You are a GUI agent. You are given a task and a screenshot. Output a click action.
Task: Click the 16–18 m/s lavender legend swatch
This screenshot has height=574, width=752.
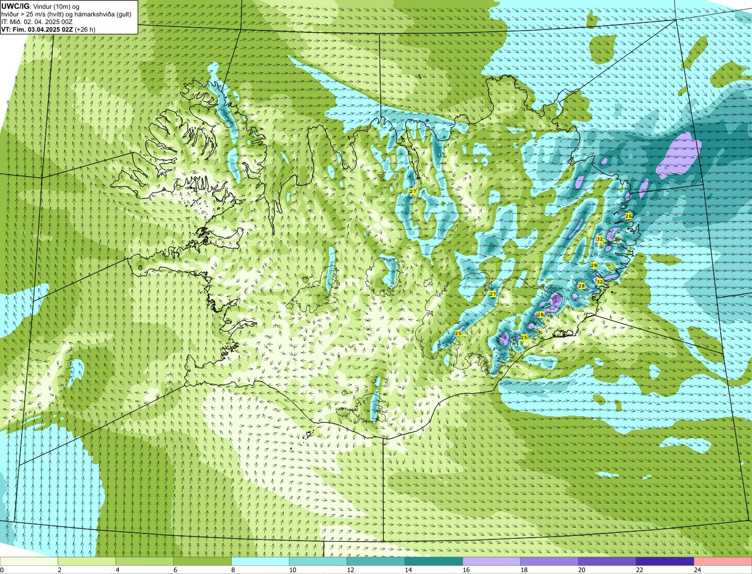point(492,561)
